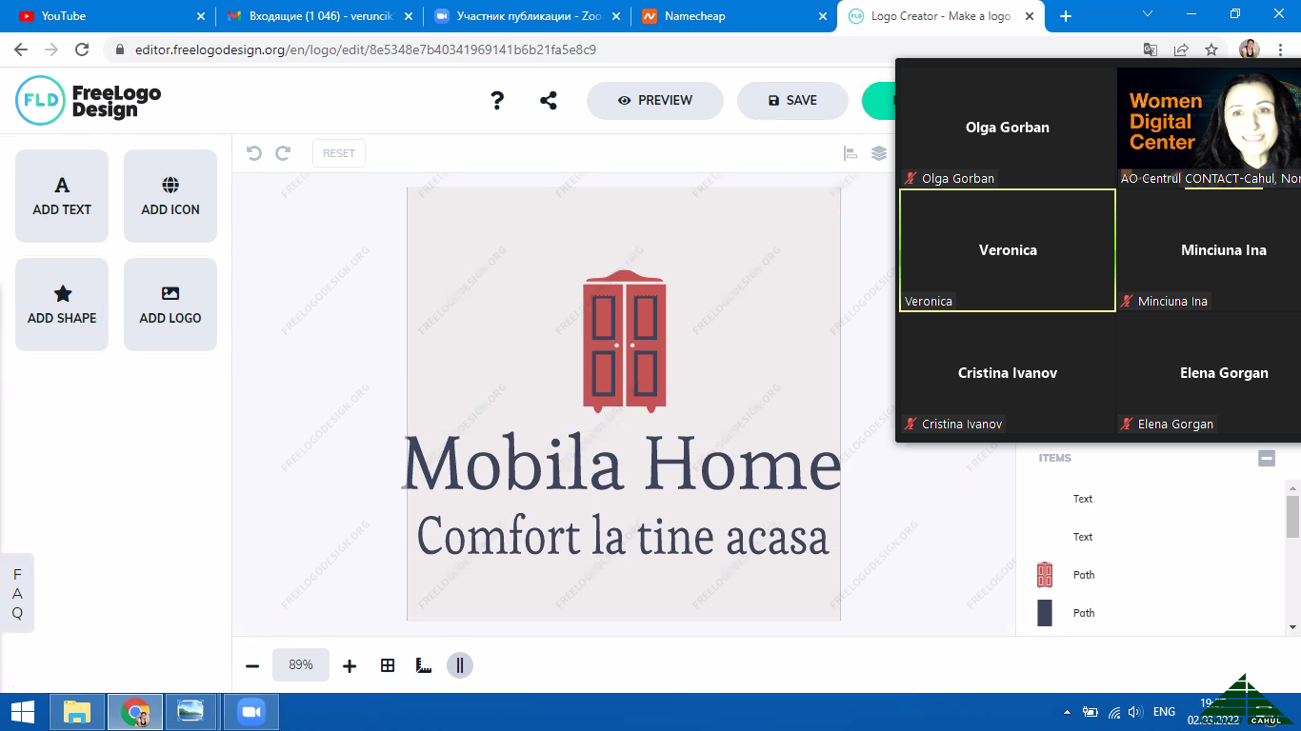The width and height of the screenshot is (1301, 731).
Task: Save the logo with SAVE button
Action: click(792, 101)
